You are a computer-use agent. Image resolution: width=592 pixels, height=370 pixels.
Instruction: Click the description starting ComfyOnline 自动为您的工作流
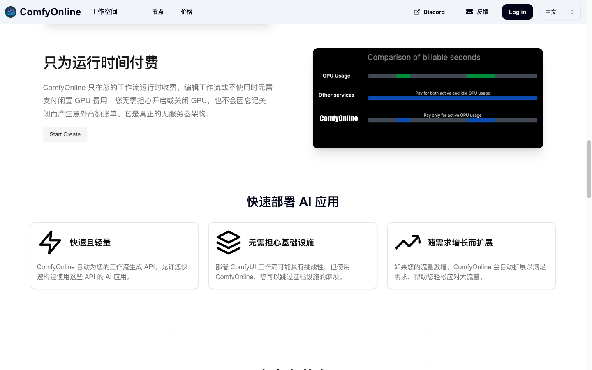(112, 272)
